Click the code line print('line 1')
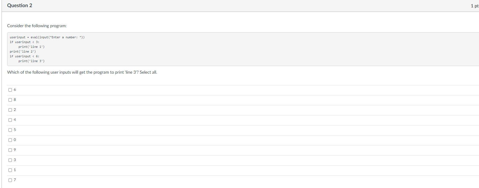This screenshot has height=188, width=479. pyautogui.click(x=31, y=47)
